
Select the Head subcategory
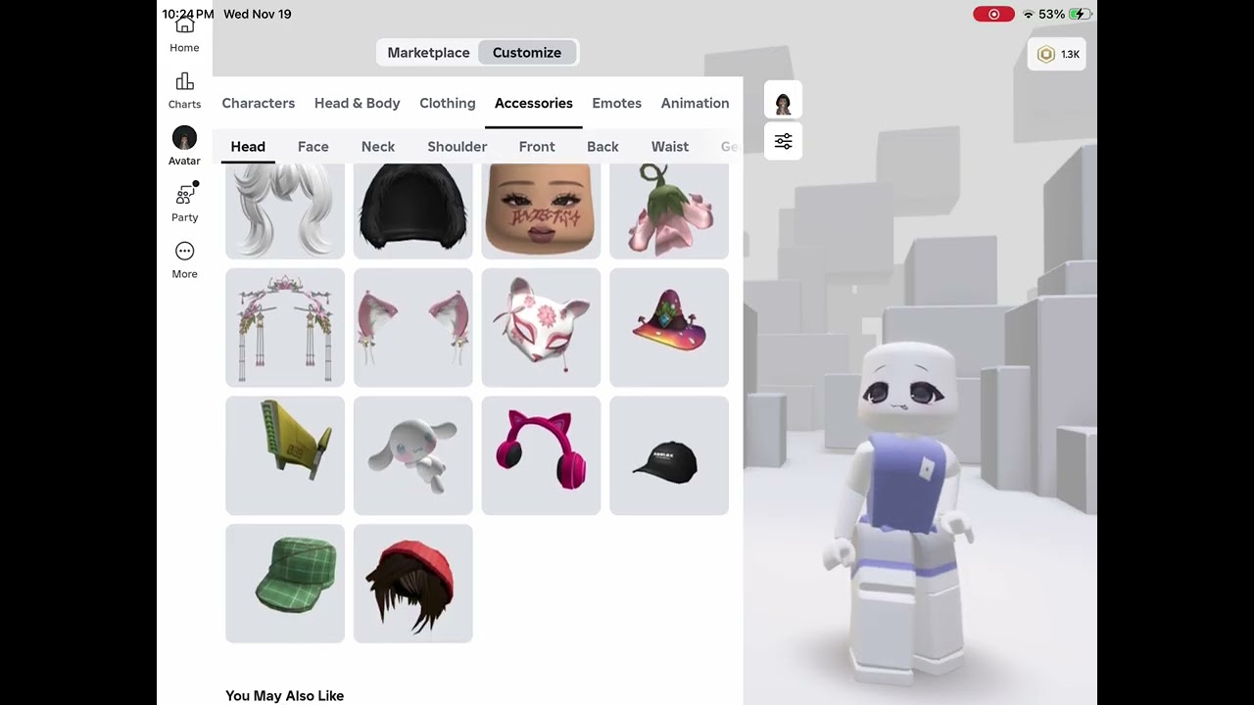point(248,147)
